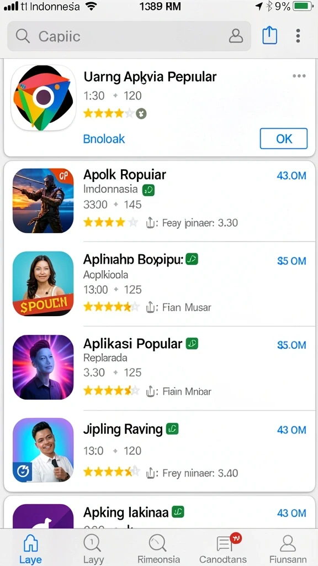Screen dimensions: 318x566
Task: Open Apolk Ropuiar soldier game thumbnail
Action: point(43,201)
